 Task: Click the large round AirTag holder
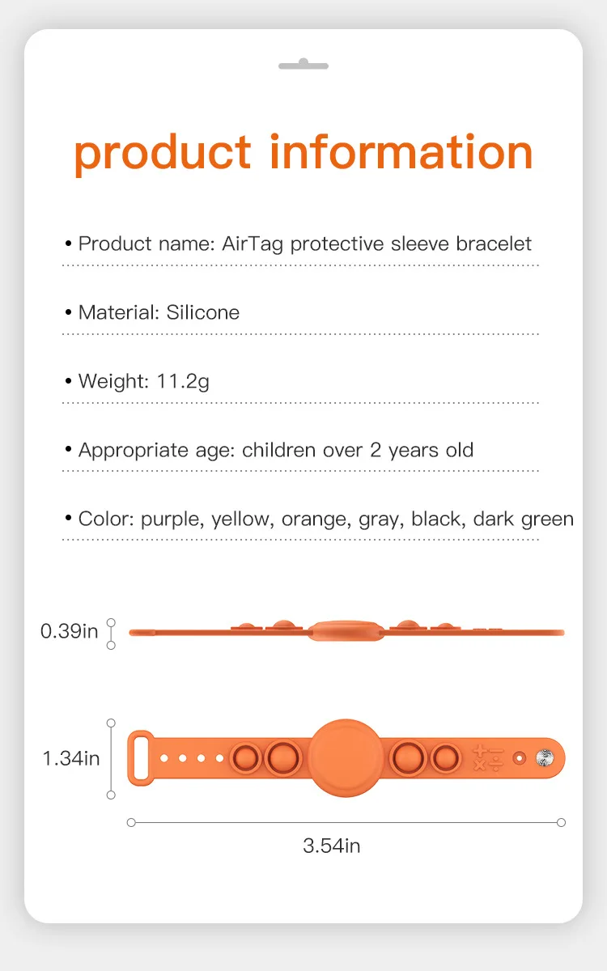(346, 758)
